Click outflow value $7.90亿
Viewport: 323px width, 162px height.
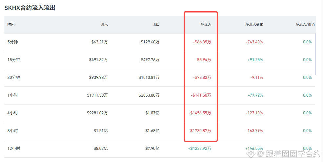[x=152, y=149]
